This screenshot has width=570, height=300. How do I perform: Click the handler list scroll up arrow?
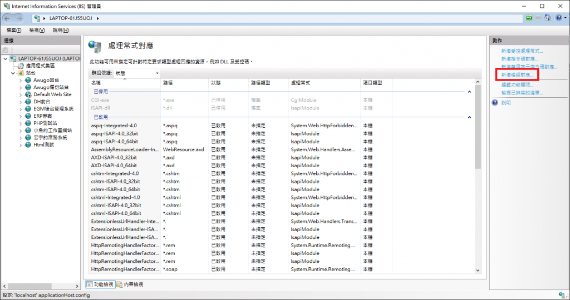pos(478,82)
